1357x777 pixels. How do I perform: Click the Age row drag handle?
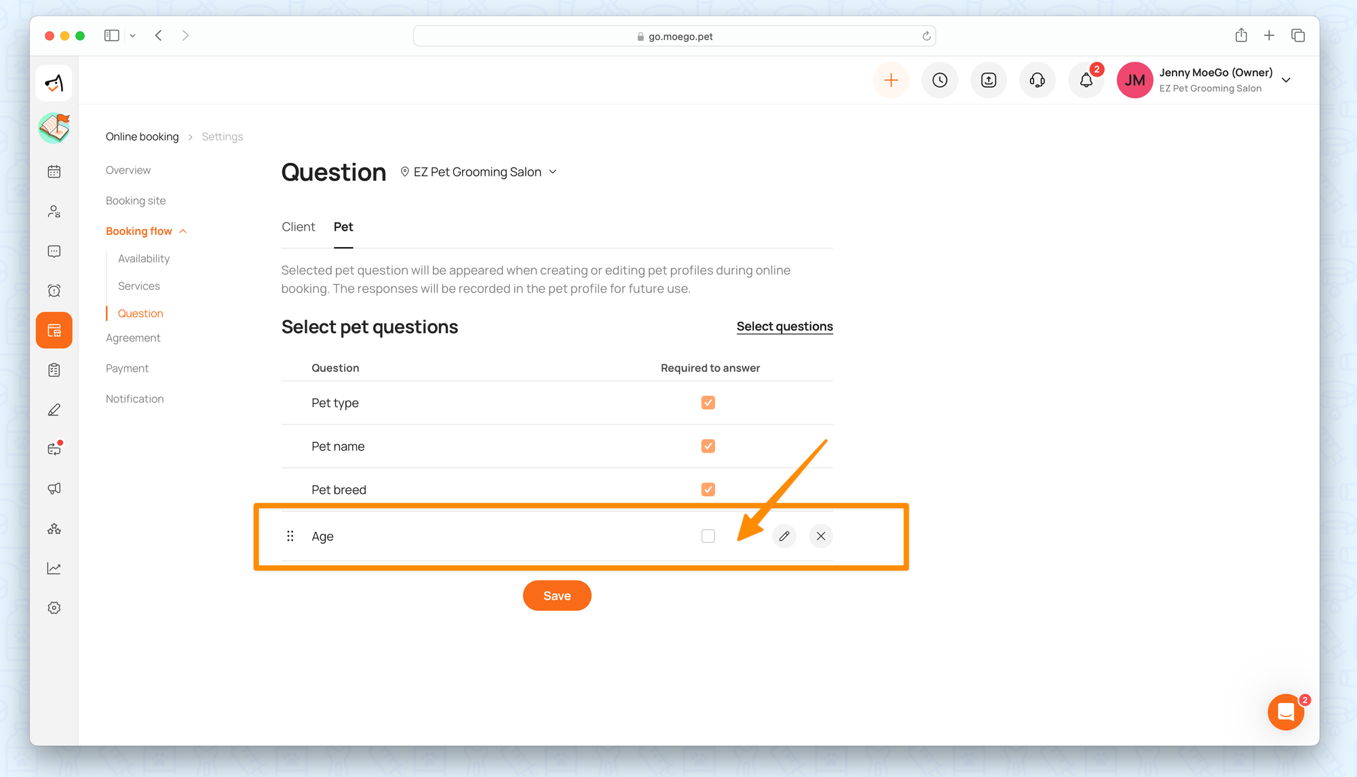point(290,536)
